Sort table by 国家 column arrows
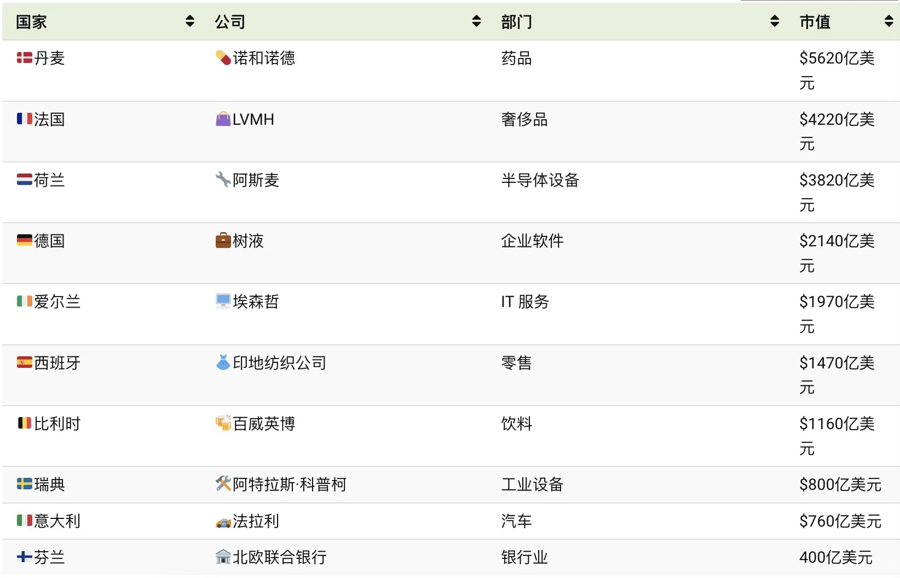The image size is (900, 578). point(190,21)
